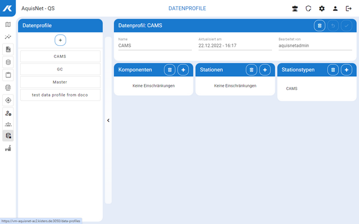Select the GC data profile
Viewport: 359px width, 224px height.
tap(60, 69)
